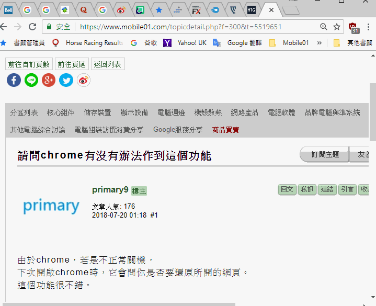The image size is (376, 306).
Task: Open 商品買賣 marketplace link
Action: click(x=225, y=130)
